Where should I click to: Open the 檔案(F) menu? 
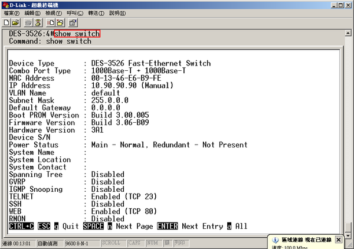12,14
